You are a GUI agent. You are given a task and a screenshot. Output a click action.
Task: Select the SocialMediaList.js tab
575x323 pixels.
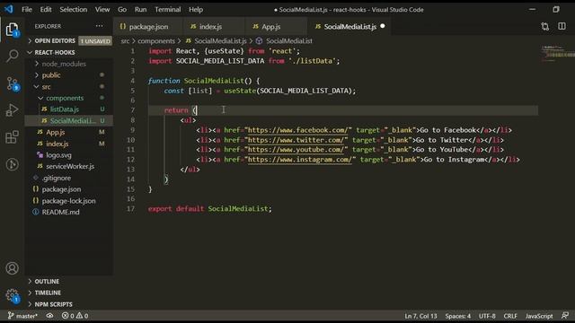tap(349, 27)
